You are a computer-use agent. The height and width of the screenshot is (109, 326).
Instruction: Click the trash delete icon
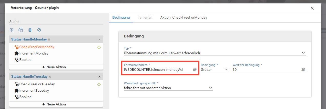click(x=30, y=30)
